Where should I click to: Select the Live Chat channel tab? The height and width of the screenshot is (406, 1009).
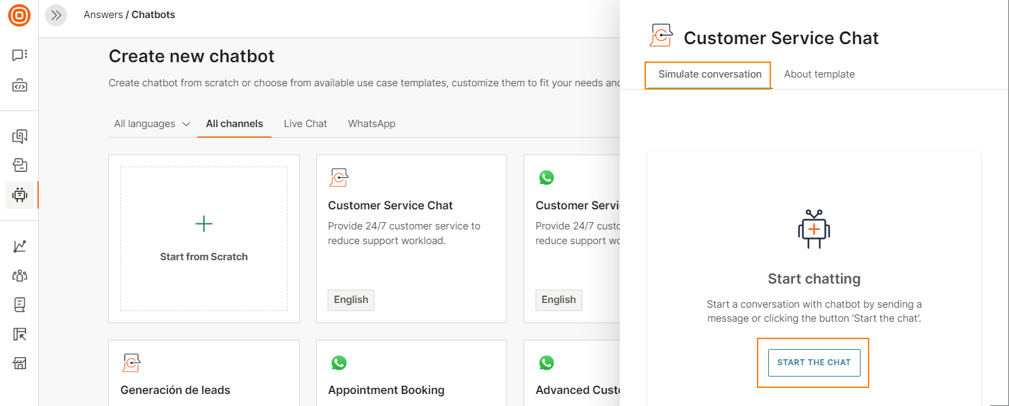tap(305, 123)
